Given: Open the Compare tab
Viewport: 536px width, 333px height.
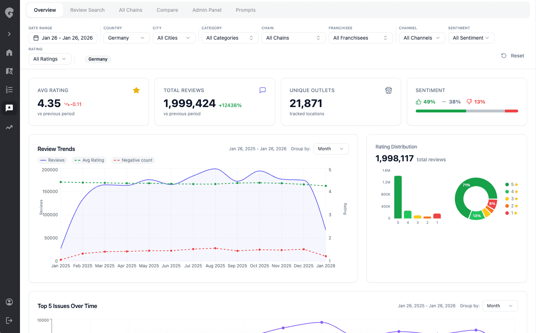Looking at the screenshot, I should pos(167,10).
